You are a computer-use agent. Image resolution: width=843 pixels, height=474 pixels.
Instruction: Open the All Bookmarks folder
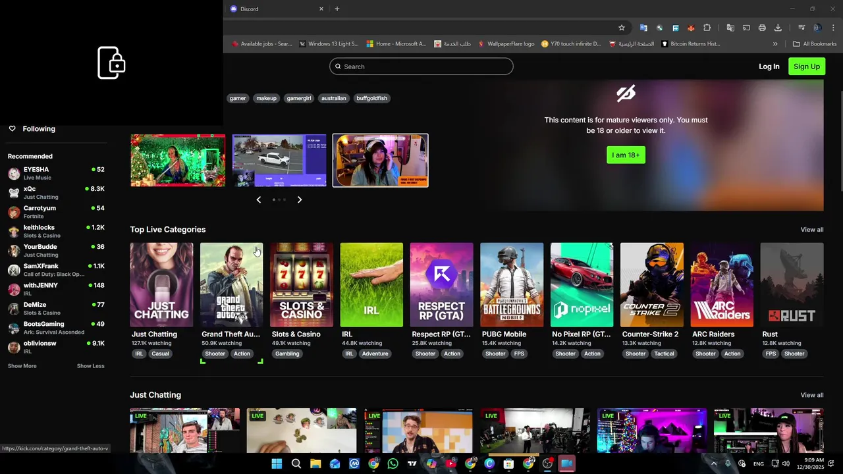coord(815,44)
